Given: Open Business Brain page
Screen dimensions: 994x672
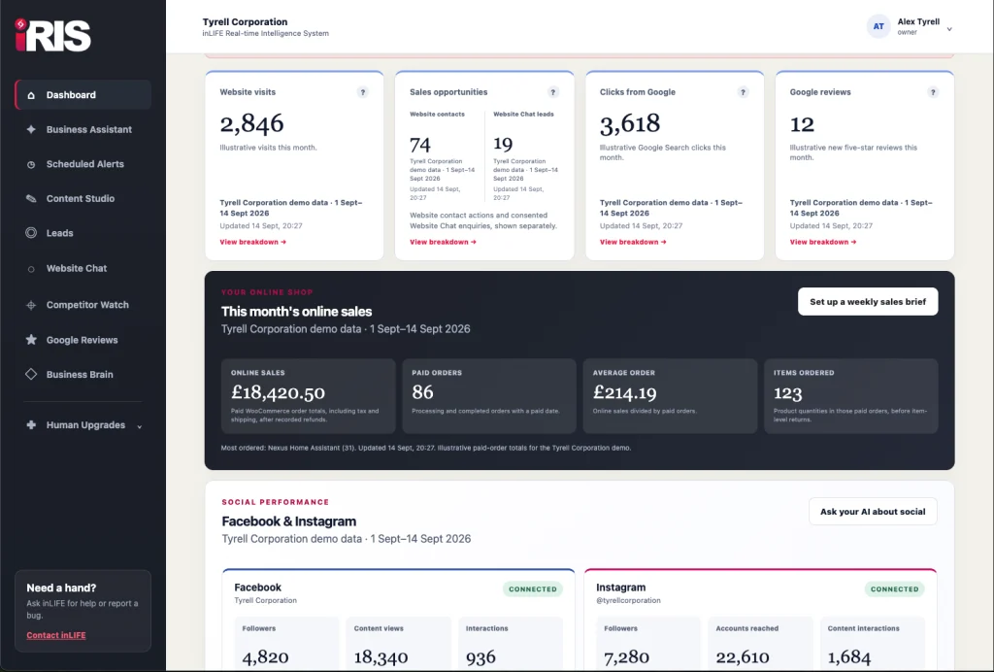Looking at the screenshot, I should click(83, 374).
